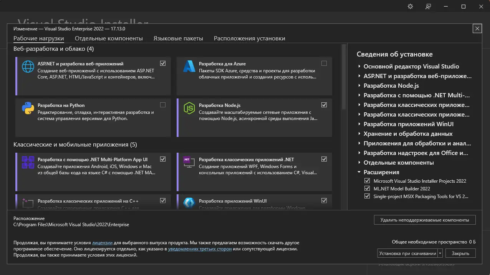Click the .NET Multi-Platform App UI icon
Screen dimensions: 490x275
[28, 162]
